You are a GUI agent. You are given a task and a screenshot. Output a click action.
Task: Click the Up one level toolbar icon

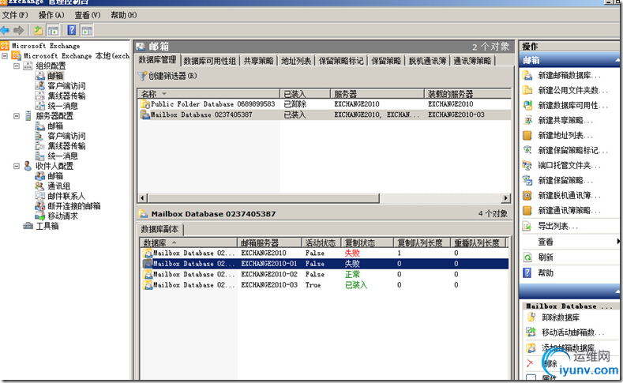38,30
